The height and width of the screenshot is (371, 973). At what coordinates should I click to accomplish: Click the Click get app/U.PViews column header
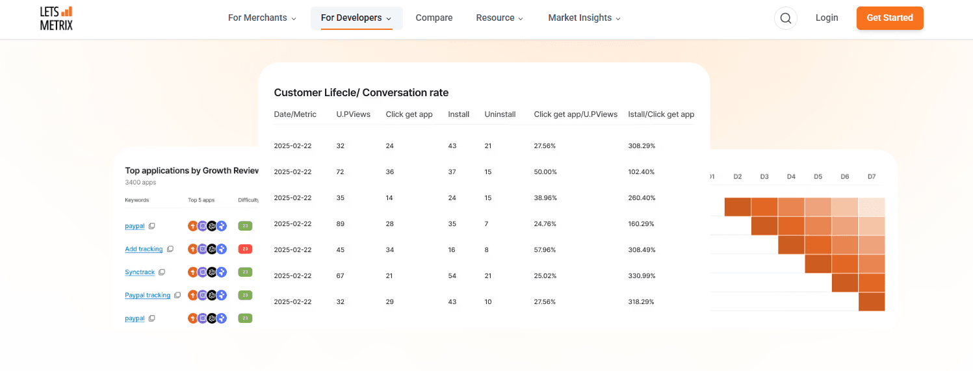(x=575, y=114)
